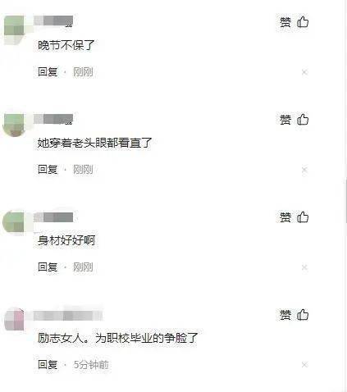Click the 5分钟前 timestamp
The image size is (347, 392).
click(91, 365)
